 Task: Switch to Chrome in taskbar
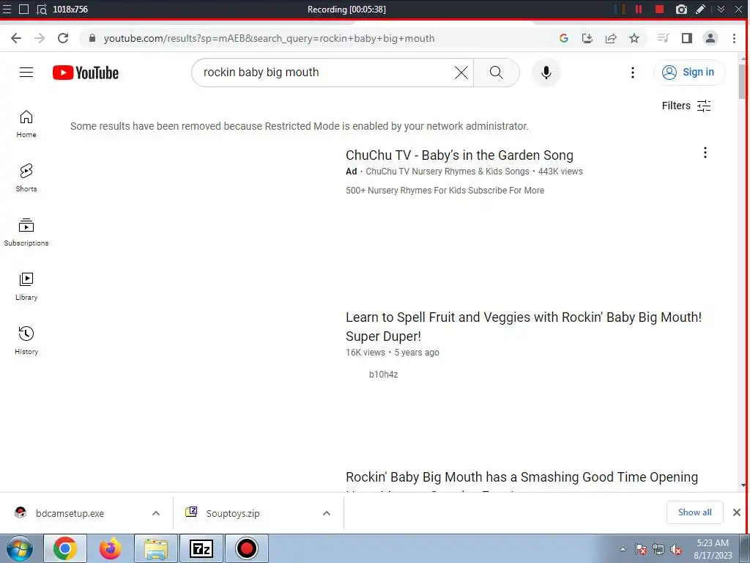coord(65,548)
